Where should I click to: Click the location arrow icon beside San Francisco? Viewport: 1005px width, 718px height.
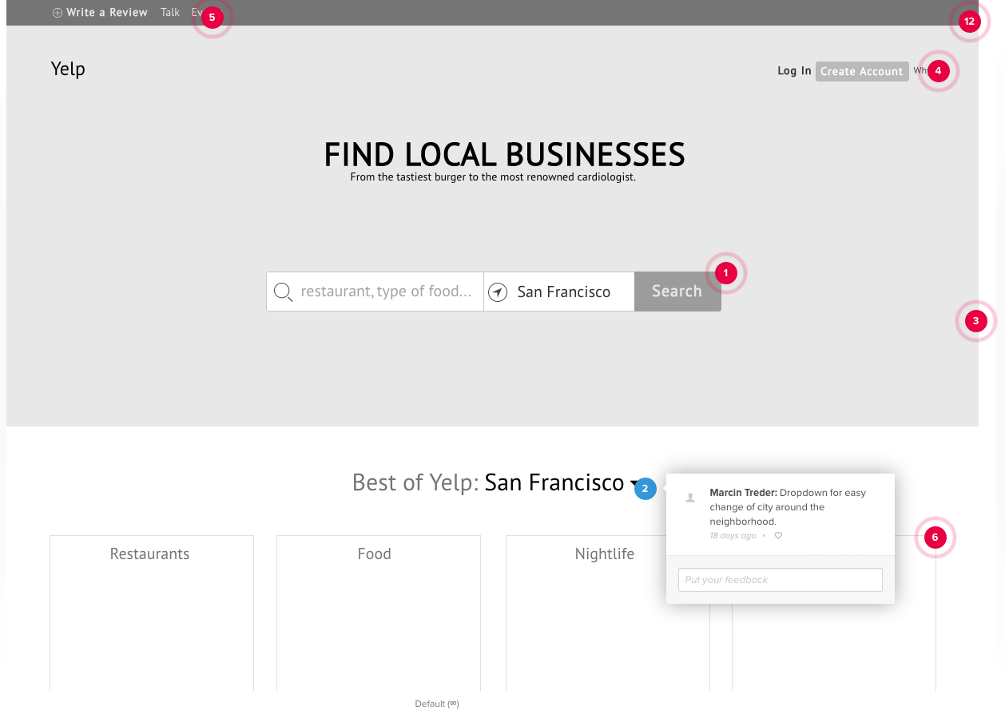(x=498, y=292)
